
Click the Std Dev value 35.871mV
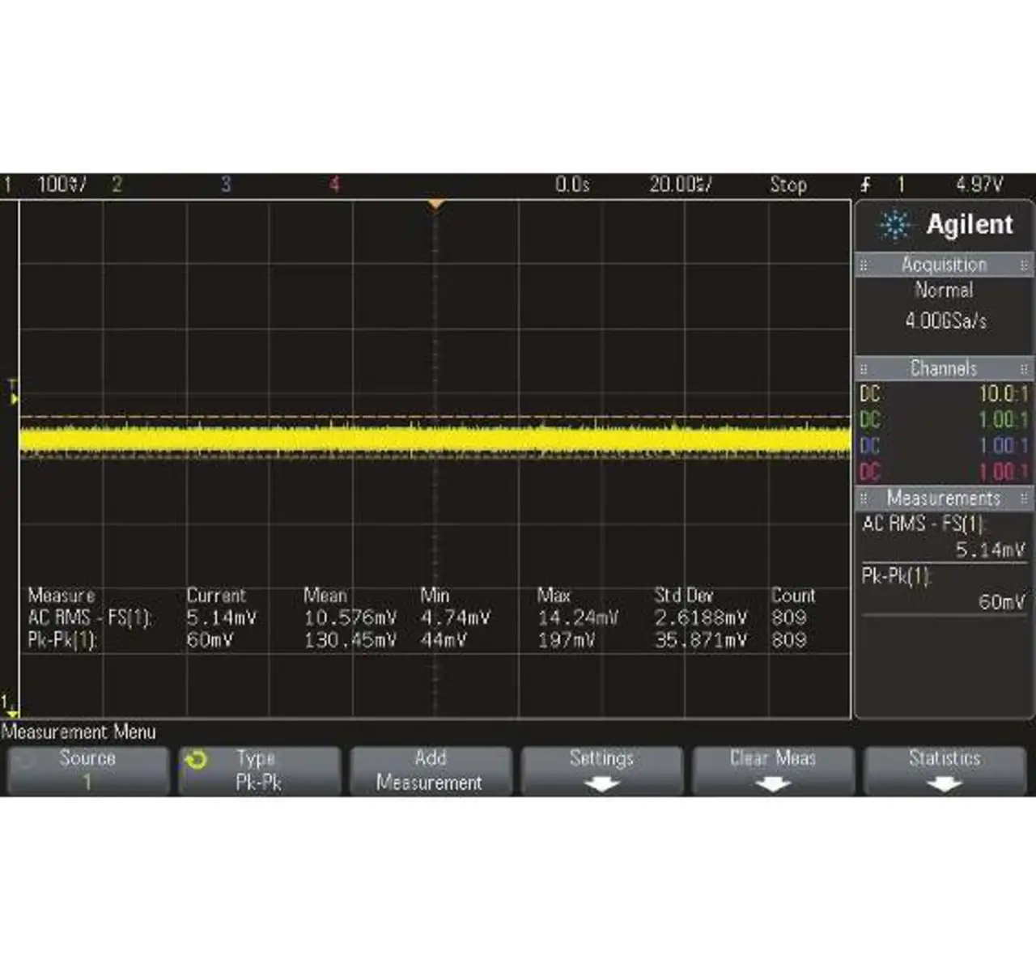[701, 640]
